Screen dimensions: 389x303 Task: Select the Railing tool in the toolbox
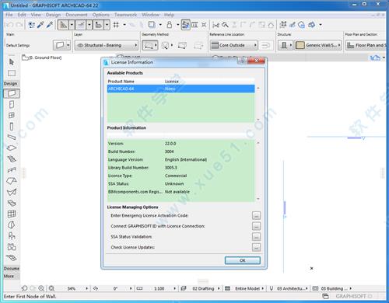[12, 170]
